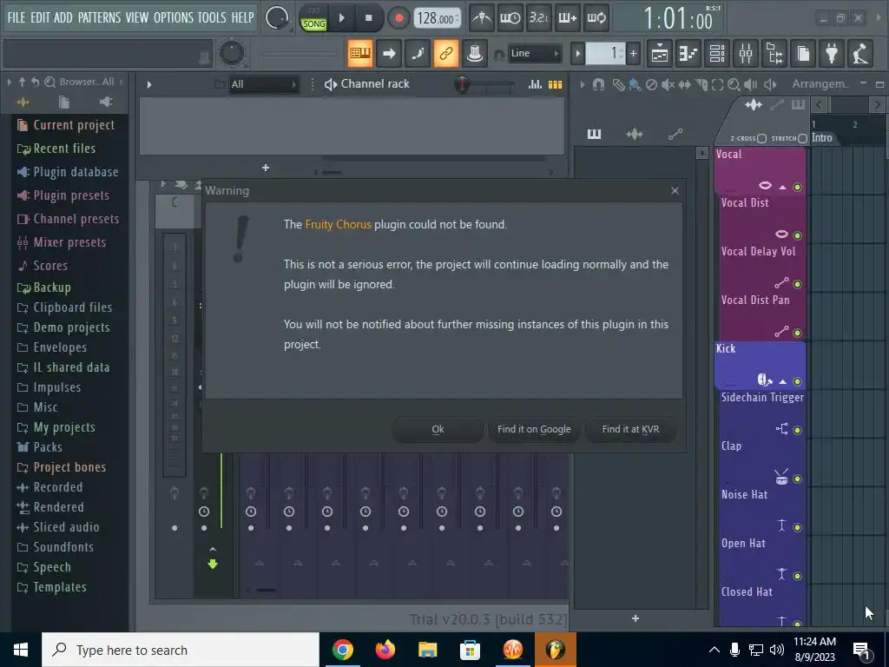Mute the Sidechain Trigger green light
The height and width of the screenshot is (667, 889).
coord(797,431)
